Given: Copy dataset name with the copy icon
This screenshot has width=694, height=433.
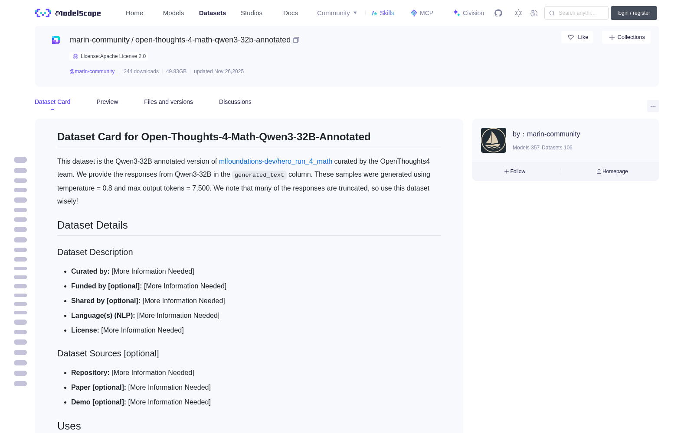Looking at the screenshot, I should click(x=296, y=40).
